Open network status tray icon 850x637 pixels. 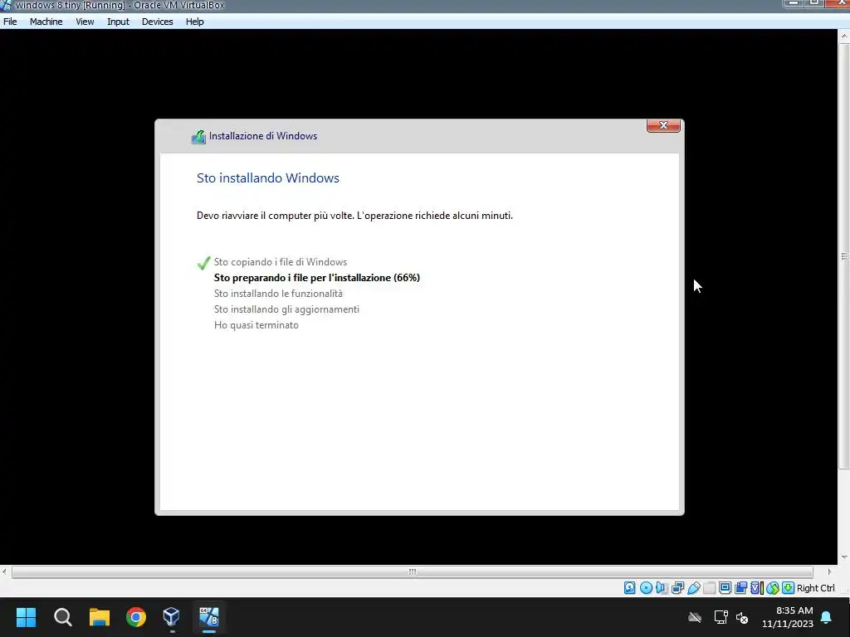click(x=721, y=617)
